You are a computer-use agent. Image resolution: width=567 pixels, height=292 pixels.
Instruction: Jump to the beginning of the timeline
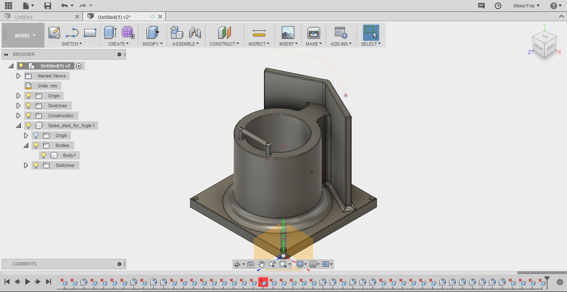click(x=7, y=282)
